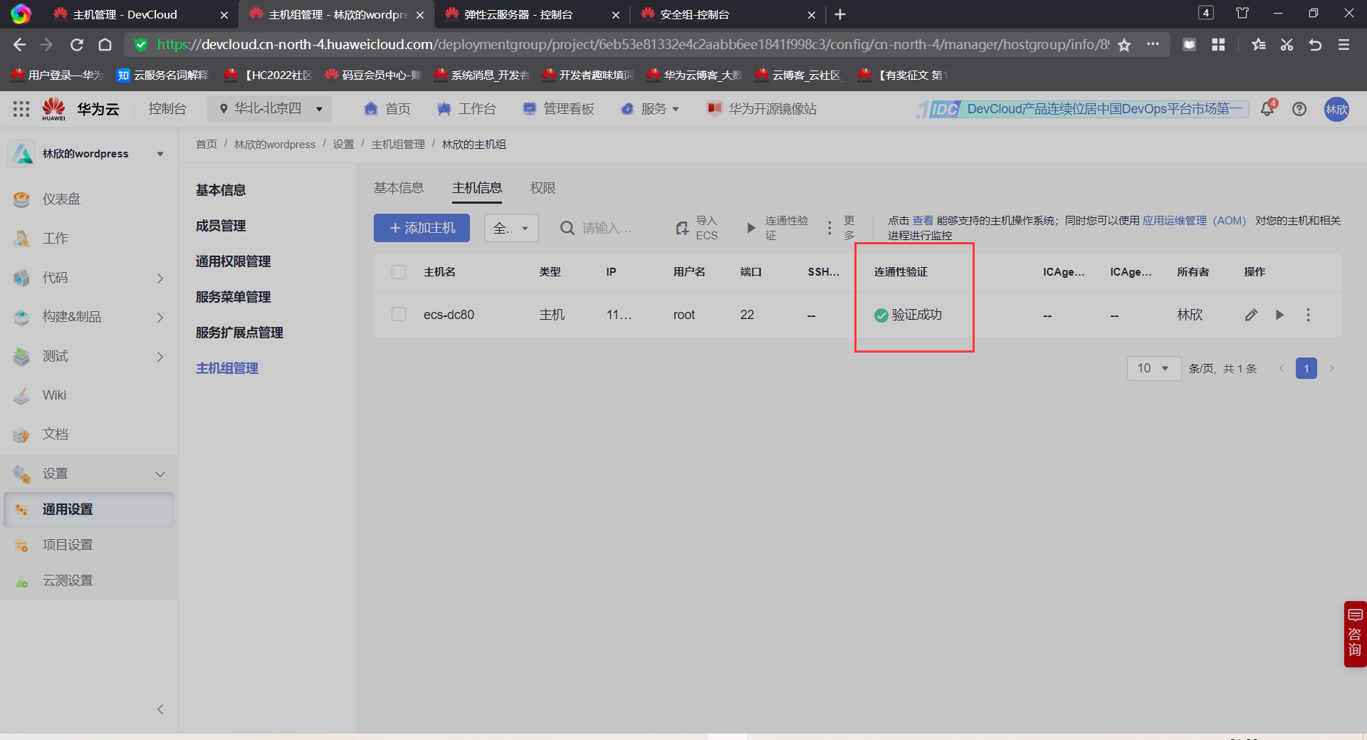Image resolution: width=1367 pixels, height=740 pixels.
Task: Open the toolbar more options (更多)
Action: coord(840,228)
